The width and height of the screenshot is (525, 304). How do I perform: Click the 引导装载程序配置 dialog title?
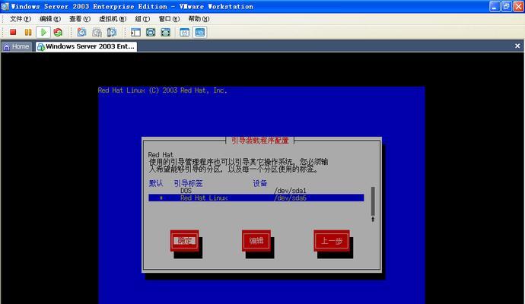(259, 141)
